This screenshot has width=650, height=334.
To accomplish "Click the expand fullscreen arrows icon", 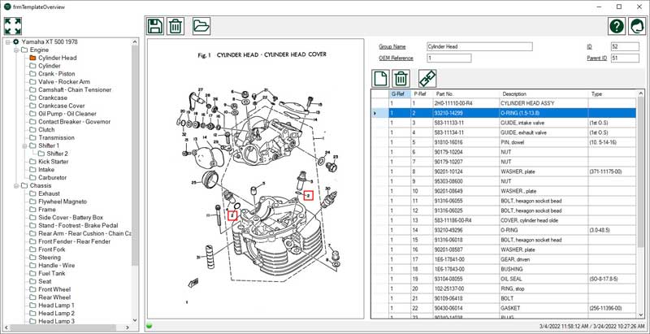I will [x=14, y=25].
